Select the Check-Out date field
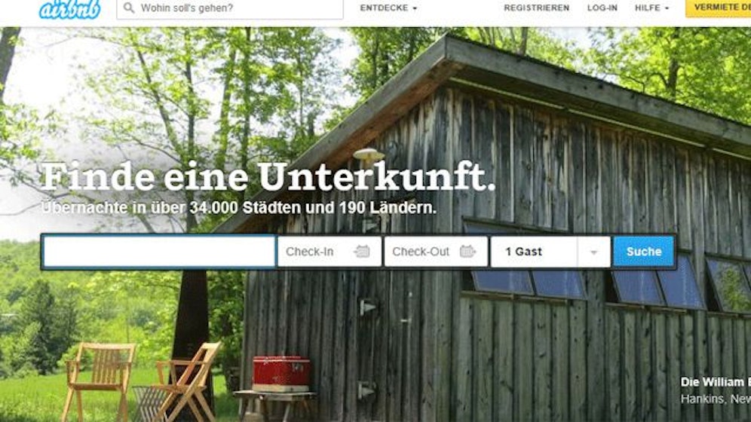This screenshot has width=751, height=422. (436, 251)
